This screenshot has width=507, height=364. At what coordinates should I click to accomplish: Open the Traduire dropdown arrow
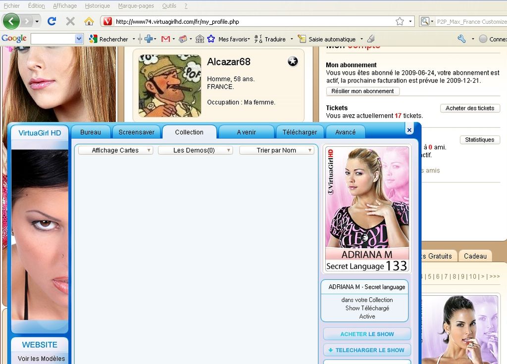292,39
